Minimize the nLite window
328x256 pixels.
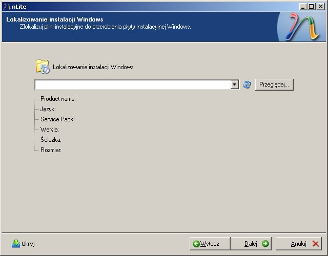tap(302, 7)
